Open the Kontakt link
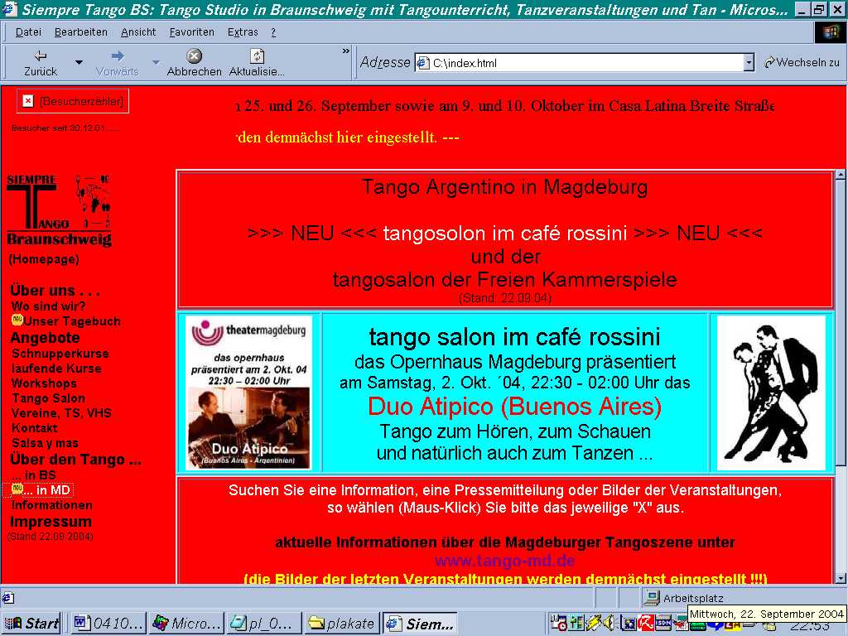 click(x=34, y=428)
